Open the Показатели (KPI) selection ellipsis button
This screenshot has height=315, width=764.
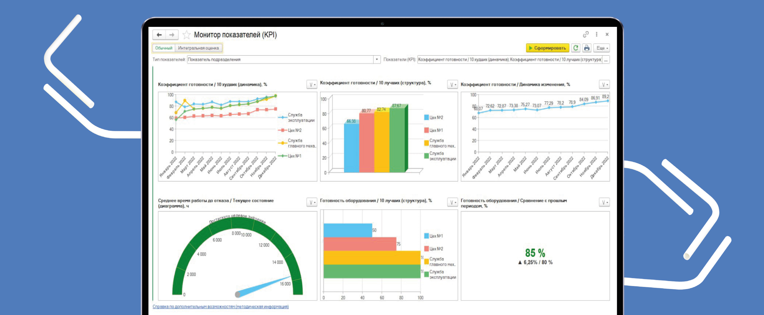click(x=606, y=60)
